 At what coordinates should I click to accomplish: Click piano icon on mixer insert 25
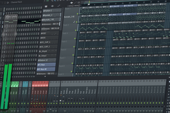(47, 85)
